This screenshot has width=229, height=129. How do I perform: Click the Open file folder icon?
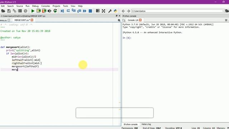click(x=3, y=11)
